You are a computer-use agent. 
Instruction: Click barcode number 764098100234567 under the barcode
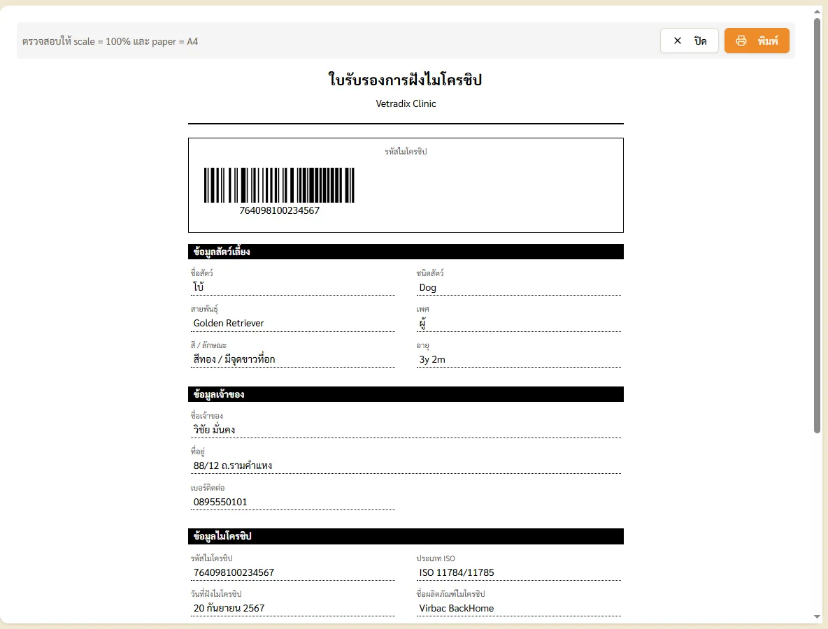click(x=279, y=210)
